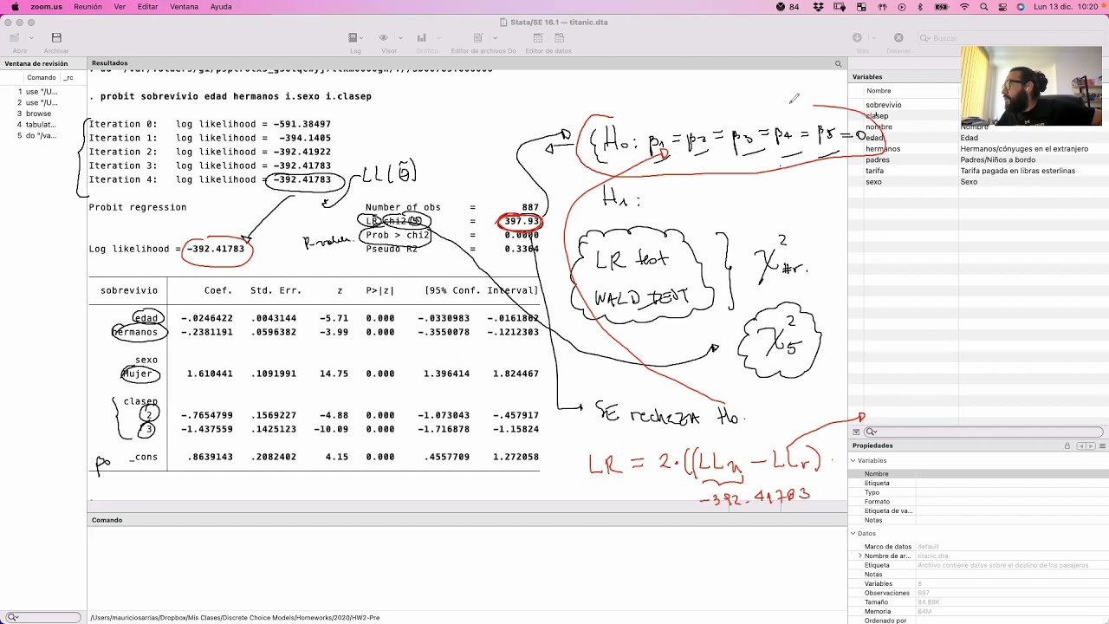Click the Marco de datos property row
This screenshot has width=1109, height=624.
pos(979,547)
